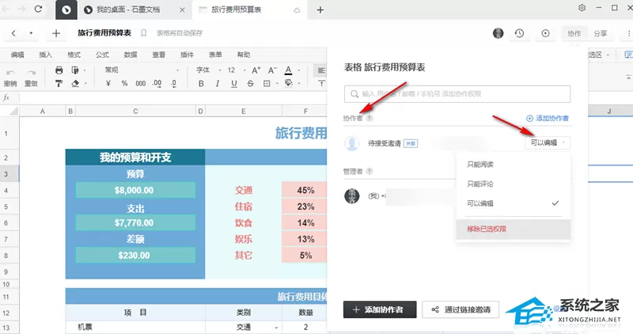This screenshot has height=334, width=633.
Task: Open the font color A picker
Action: (288, 70)
